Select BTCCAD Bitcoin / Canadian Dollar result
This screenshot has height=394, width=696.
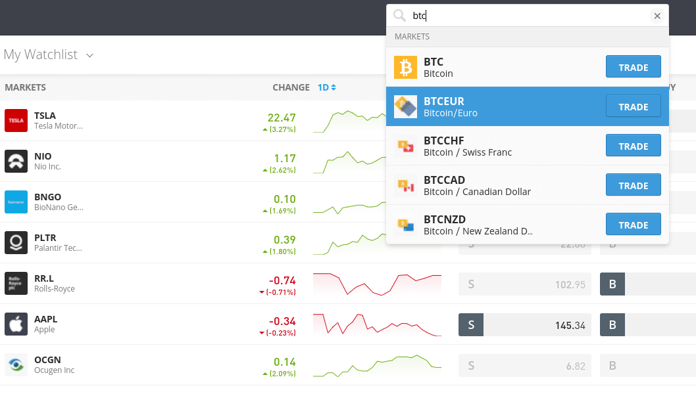[528, 186]
